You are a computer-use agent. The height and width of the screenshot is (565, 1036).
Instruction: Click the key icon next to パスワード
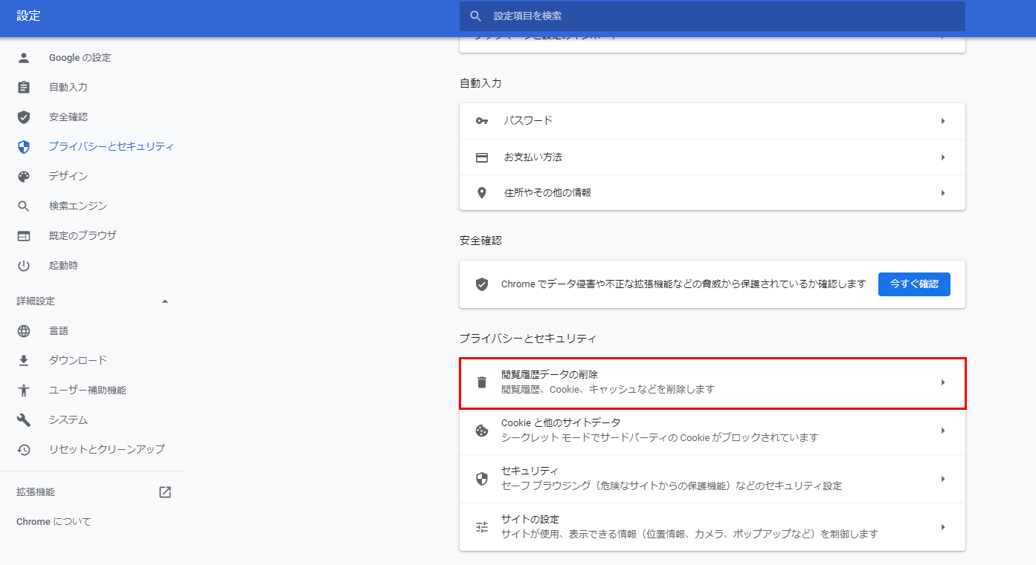click(482, 120)
